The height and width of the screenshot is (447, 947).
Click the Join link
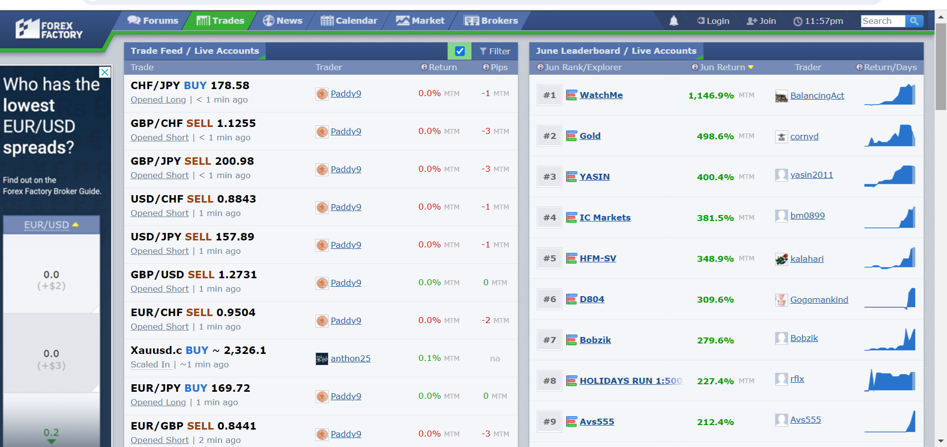click(761, 21)
